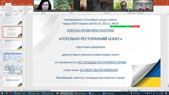Screen dimensions: 169x95
Task: Click the 'You are screen sharing' Zoom indicator
Action: pyautogui.click(x=120, y=26)
